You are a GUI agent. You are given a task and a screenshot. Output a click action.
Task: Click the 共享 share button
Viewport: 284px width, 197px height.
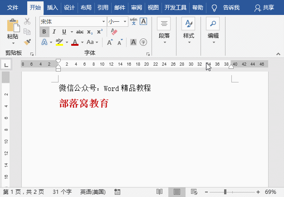(x=264, y=8)
